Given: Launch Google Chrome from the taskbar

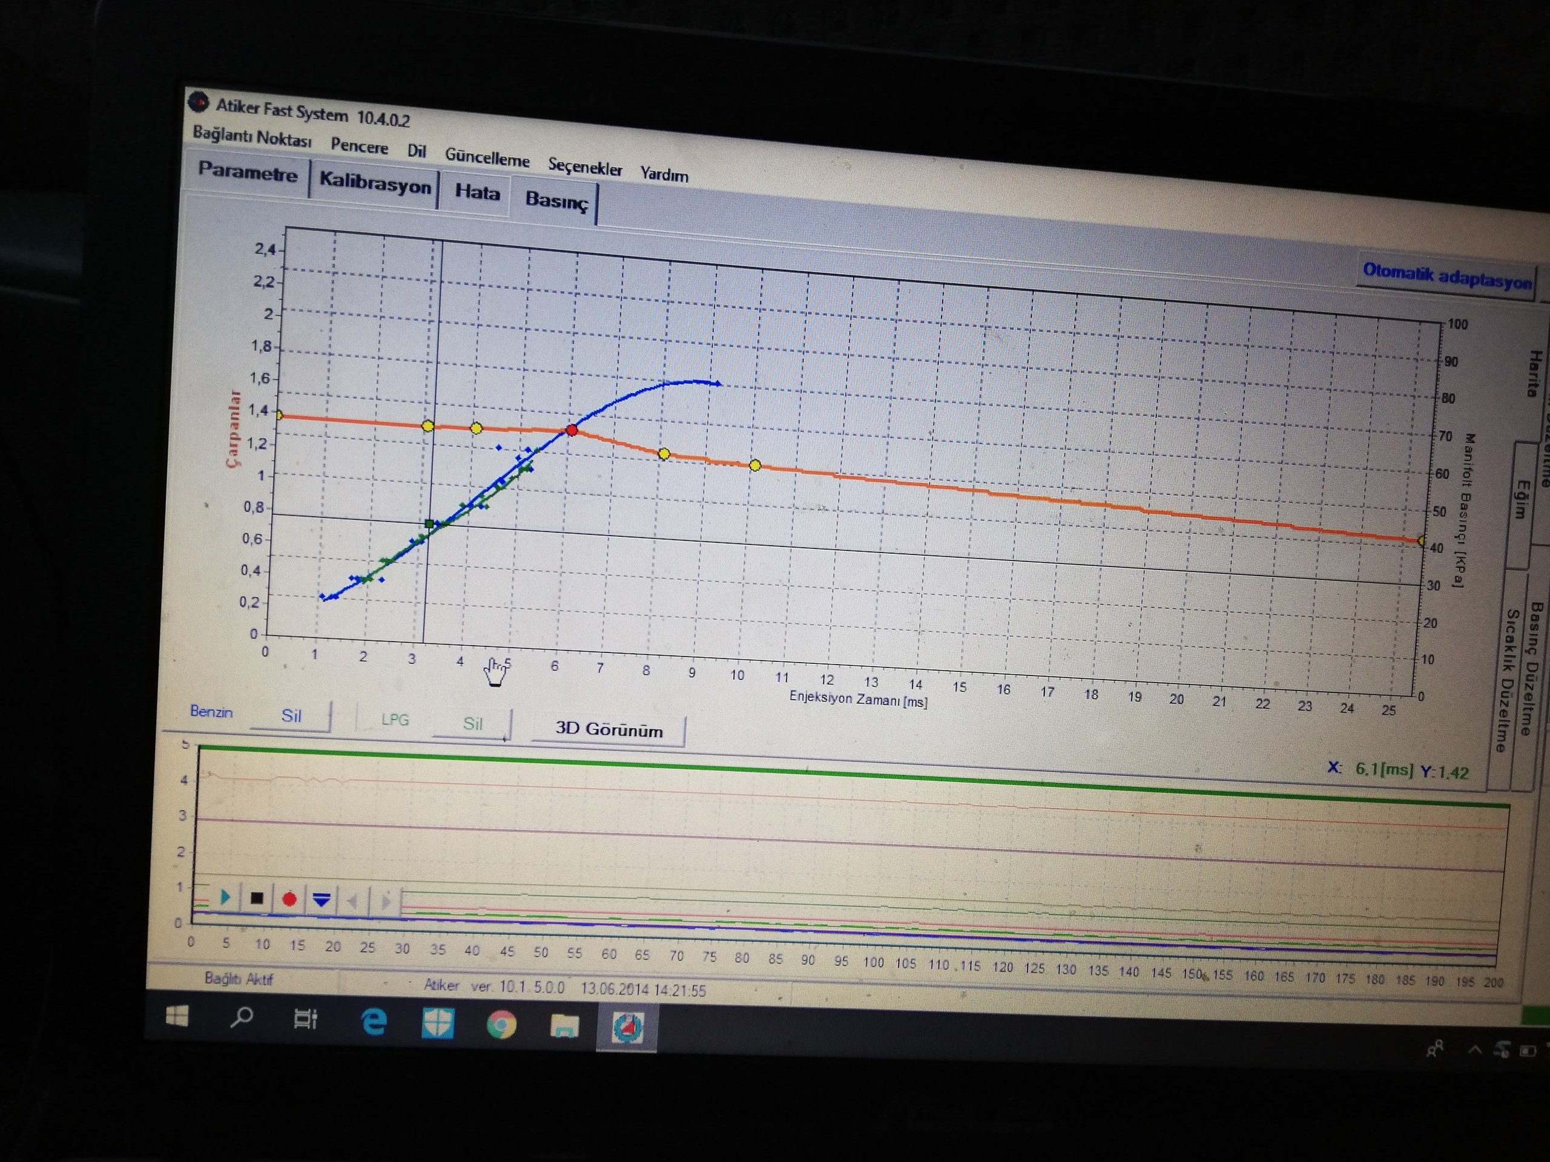Looking at the screenshot, I should point(501,1025).
